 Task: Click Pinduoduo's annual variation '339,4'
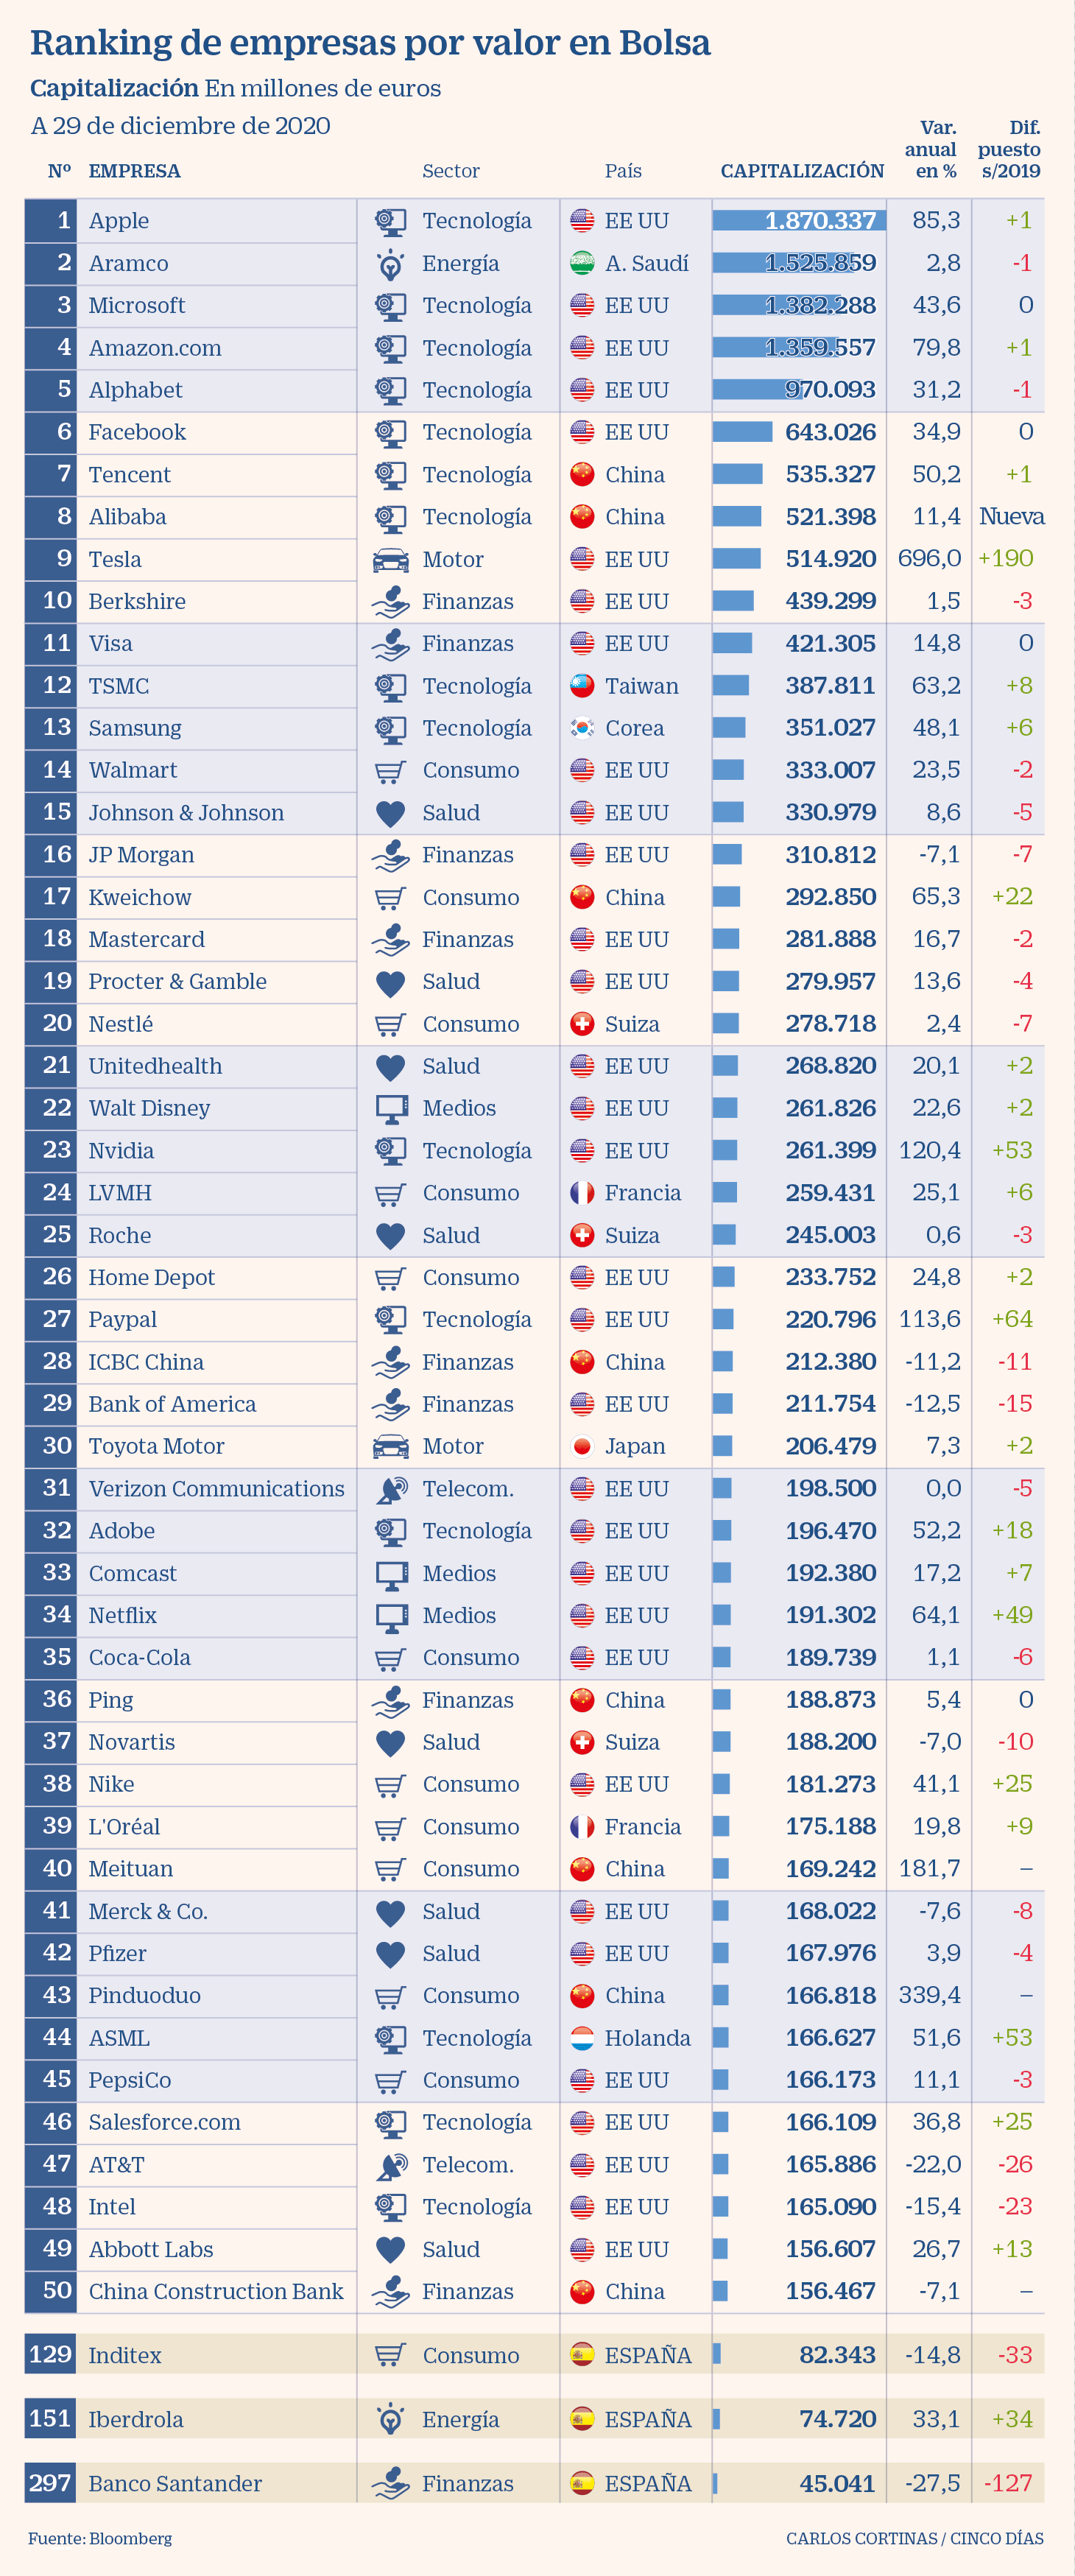tap(930, 1995)
